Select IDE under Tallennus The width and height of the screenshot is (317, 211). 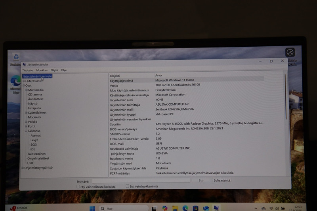[33, 149]
